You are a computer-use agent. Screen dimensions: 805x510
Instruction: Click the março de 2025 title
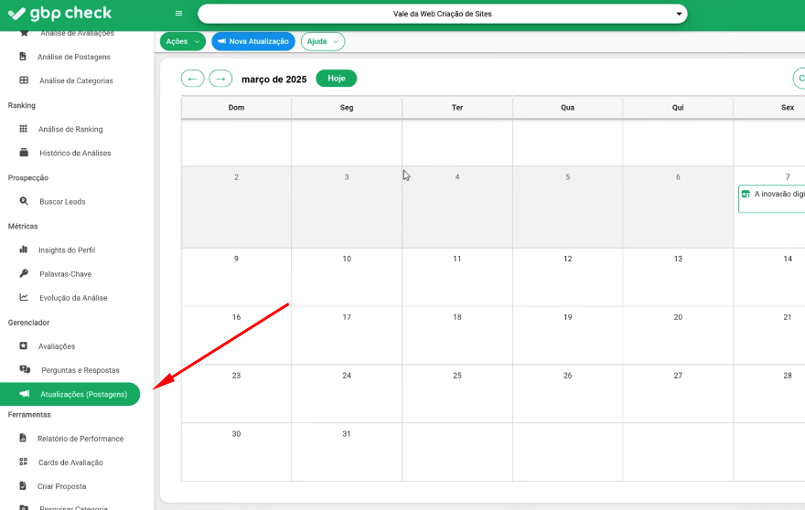tap(274, 80)
